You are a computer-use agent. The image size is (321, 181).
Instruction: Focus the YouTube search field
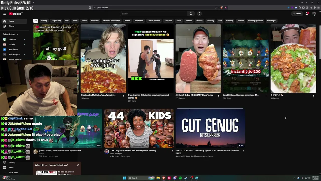click(x=153, y=14)
